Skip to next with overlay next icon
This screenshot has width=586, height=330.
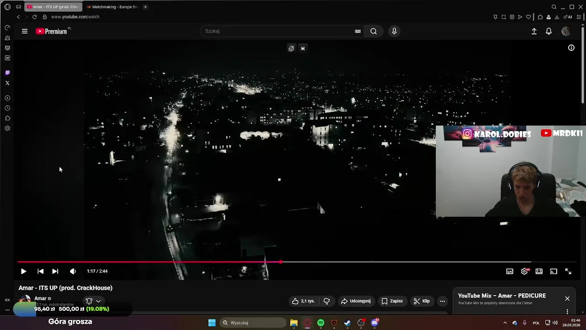[x=303, y=48]
